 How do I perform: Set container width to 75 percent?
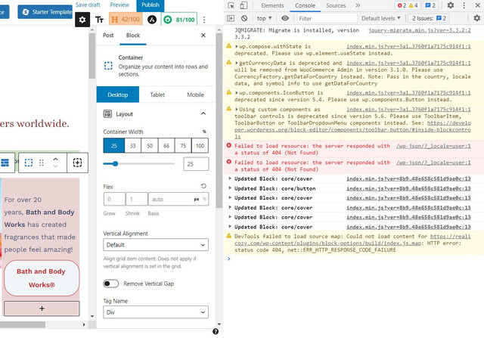183,146
